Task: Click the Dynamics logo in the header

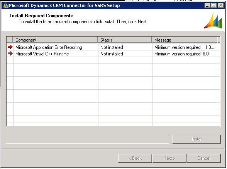Action: click(x=213, y=20)
